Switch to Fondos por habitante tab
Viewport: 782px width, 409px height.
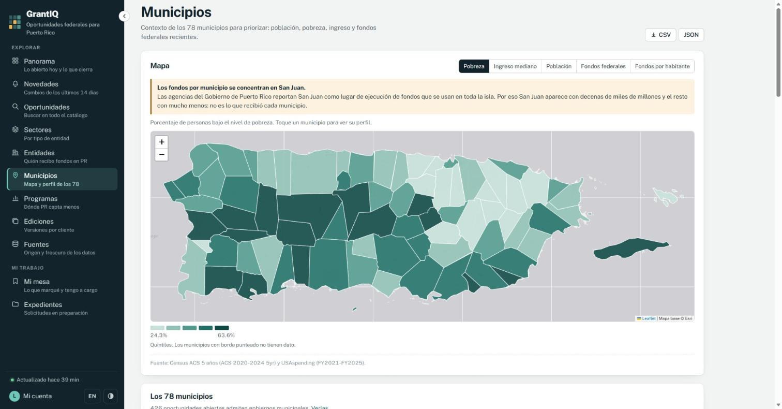tap(662, 66)
